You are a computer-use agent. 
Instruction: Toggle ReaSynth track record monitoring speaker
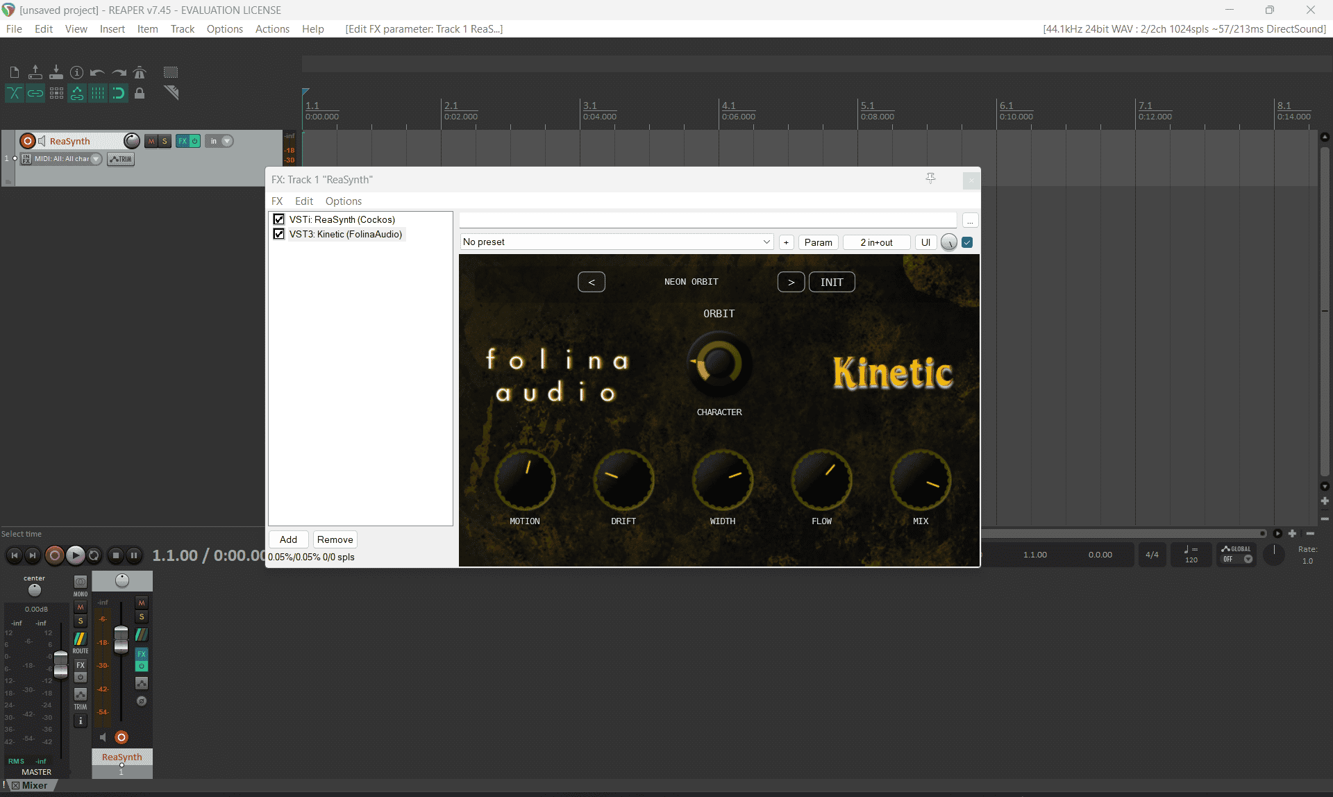click(42, 141)
